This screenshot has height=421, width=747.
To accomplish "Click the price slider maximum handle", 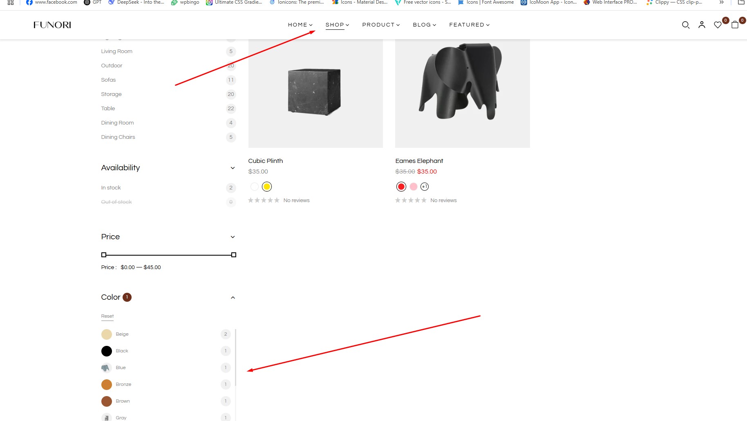I will click(234, 255).
